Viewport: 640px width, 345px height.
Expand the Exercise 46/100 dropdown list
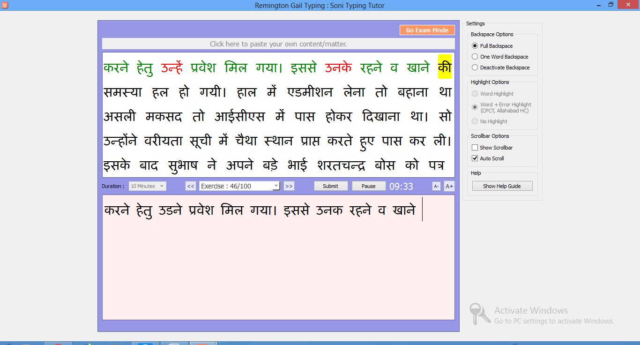click(x=276, y=186)
